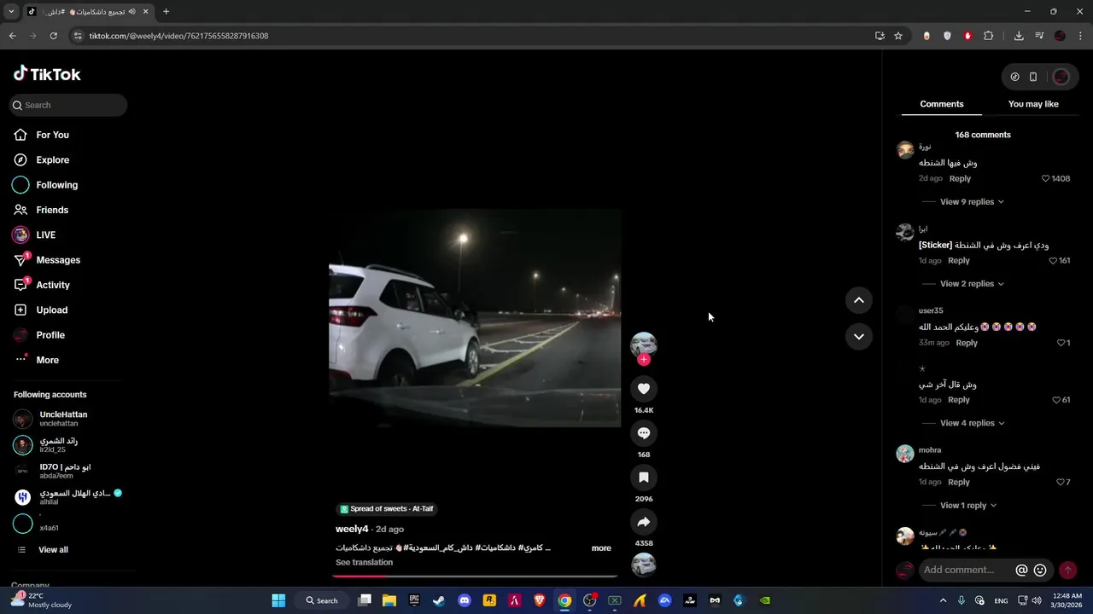1093x614 pixels.
Task: Like mohra's comment
Action: [x=1061, y=483]
